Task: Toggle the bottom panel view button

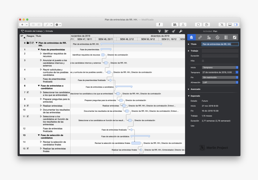Action: [x=230, y=25]
